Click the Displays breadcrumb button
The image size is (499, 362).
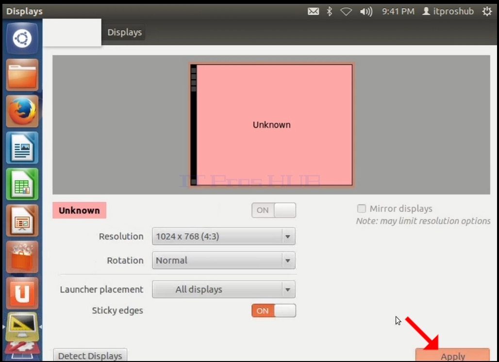pos(124,32)
